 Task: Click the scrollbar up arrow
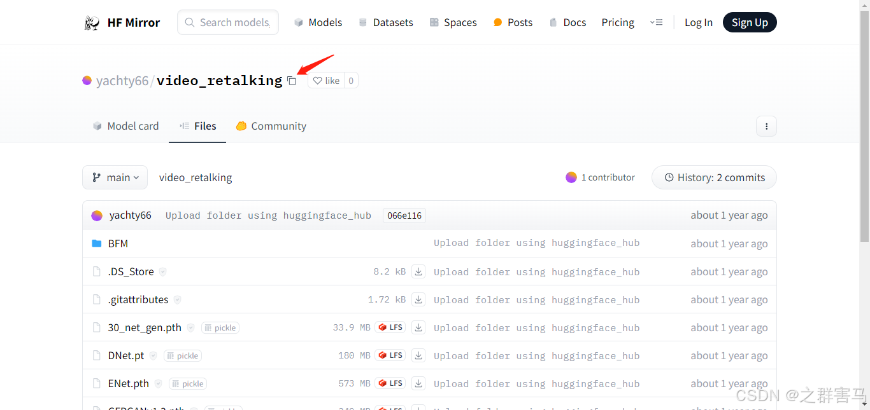click(x=864, y=5)
